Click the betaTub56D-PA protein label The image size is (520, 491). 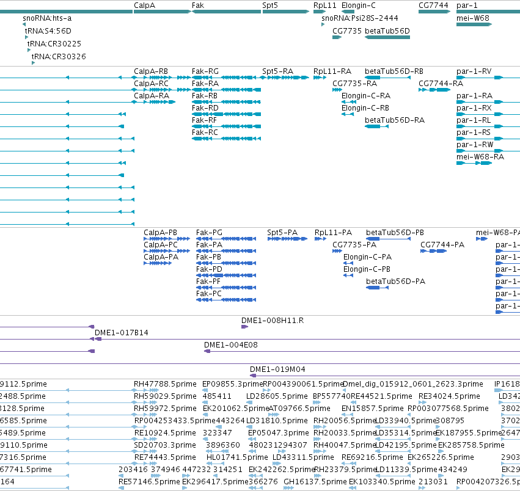tap(395, 282)
